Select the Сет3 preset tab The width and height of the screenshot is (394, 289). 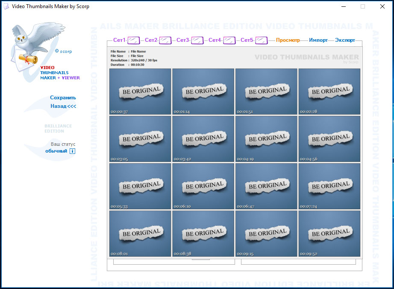click(x=182, y=40)
